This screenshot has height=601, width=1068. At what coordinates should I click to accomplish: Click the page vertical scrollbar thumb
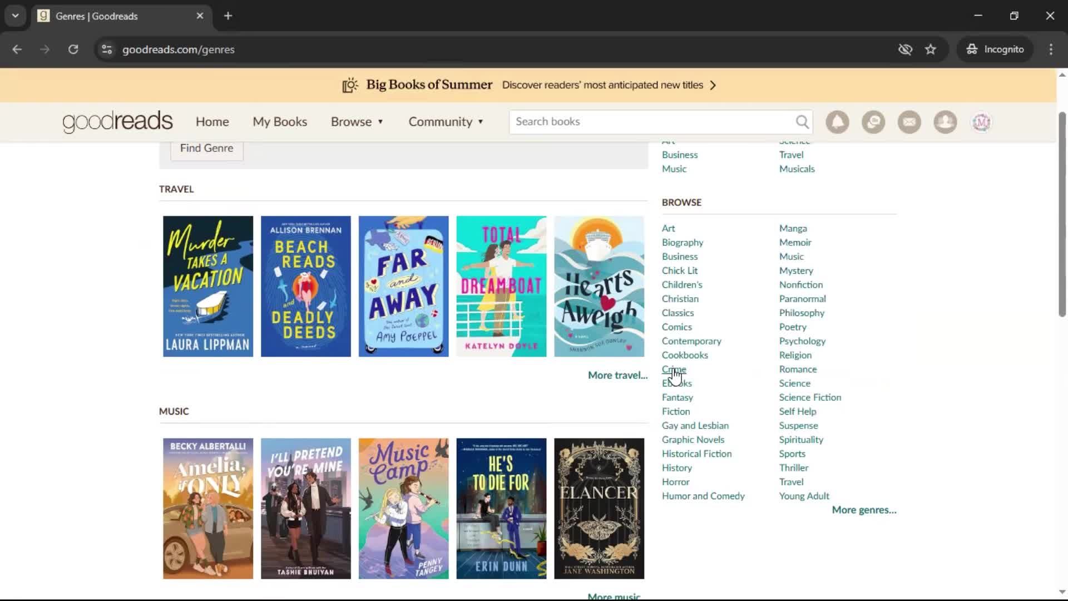(1062, 214)
